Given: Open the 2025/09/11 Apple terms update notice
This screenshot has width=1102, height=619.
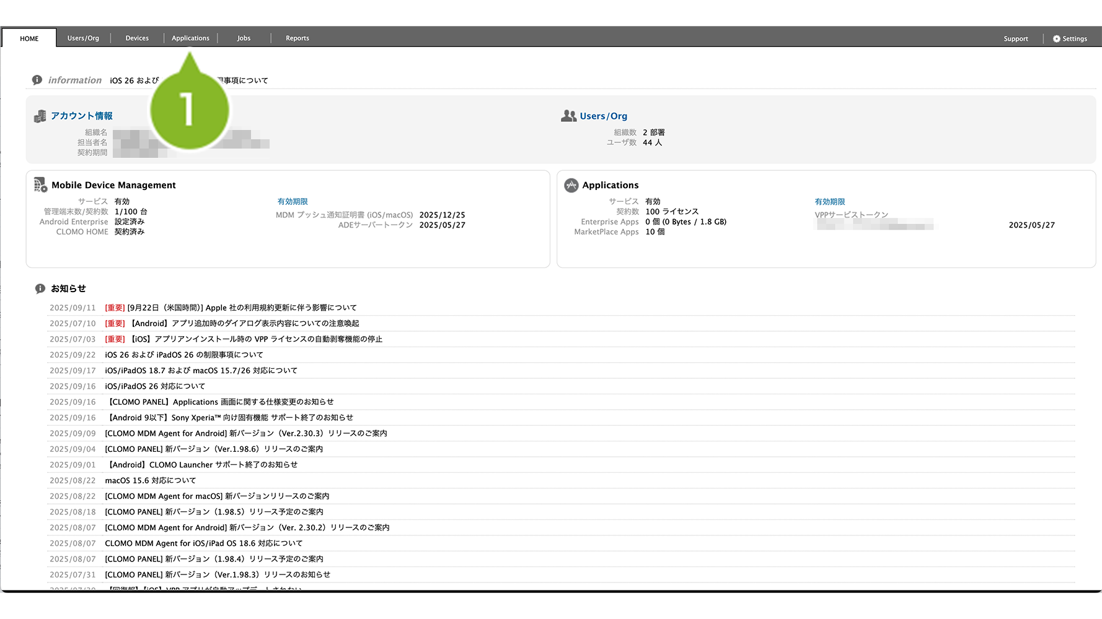Looking at the screenshot, I should point(242,308).
